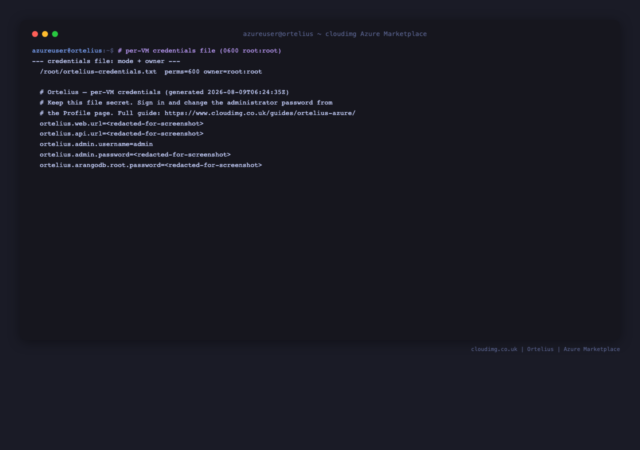Click the green maximize window dot
Viewport: 640px width, 450px height.
click(55, 34)
